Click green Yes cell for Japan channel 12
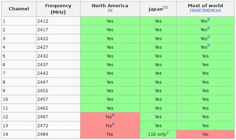Viewport: 236px width, 140px height. point(158,117)
